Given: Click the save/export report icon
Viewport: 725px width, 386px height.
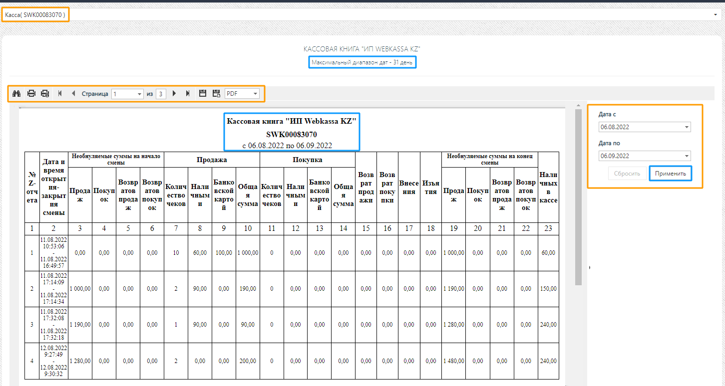Looking at the screenshot, I should (203, 93).
